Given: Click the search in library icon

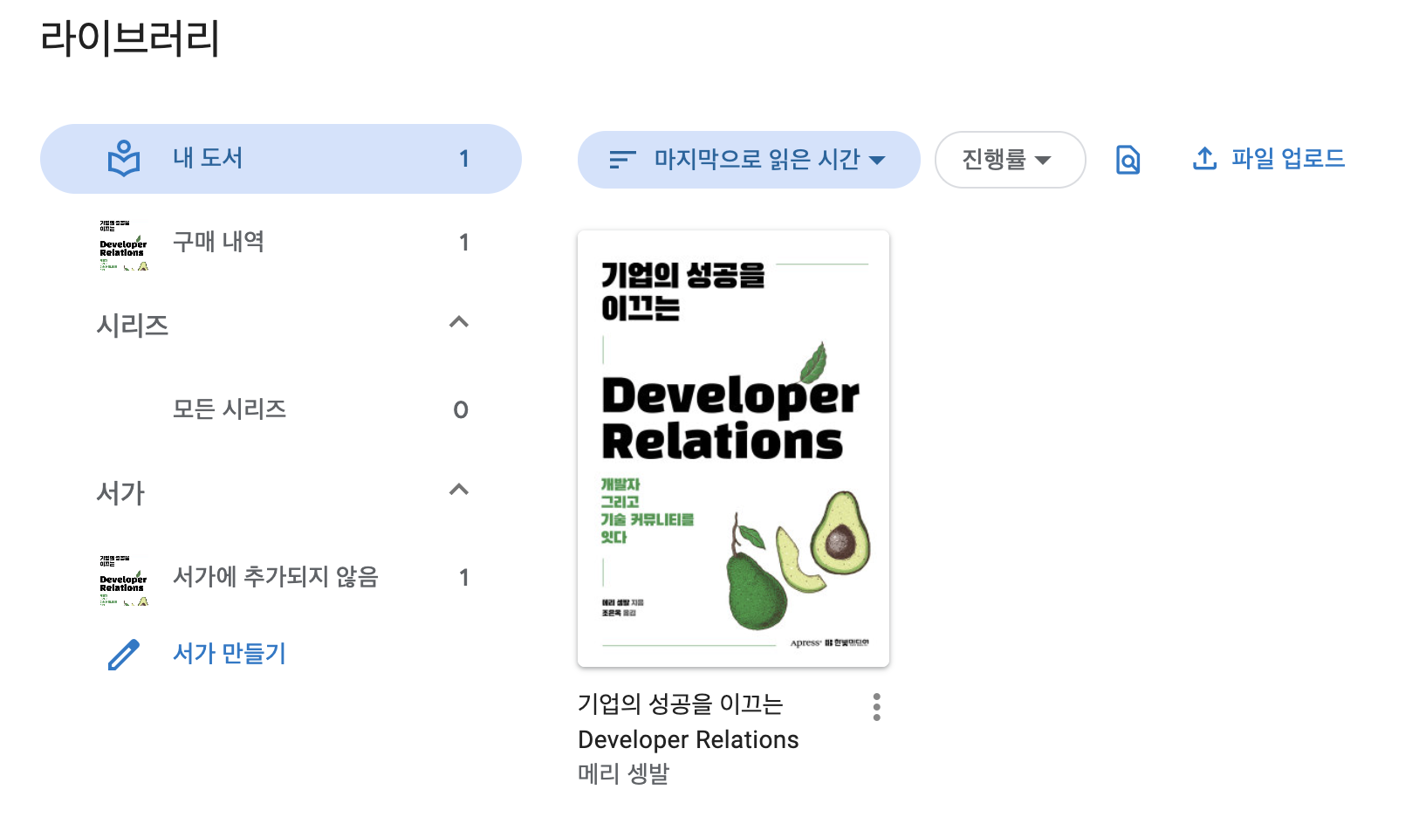Looking at the screenshot, I should tap(1128, 160).
